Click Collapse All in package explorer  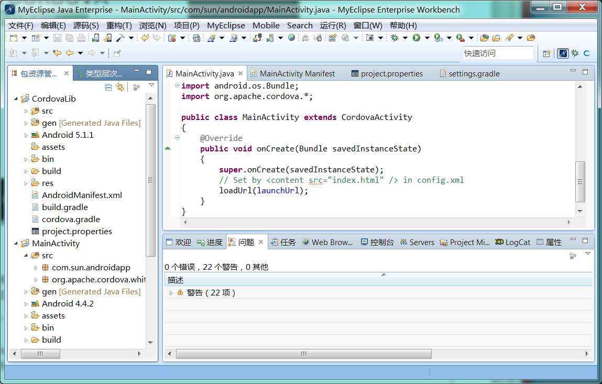coord(108,87)
